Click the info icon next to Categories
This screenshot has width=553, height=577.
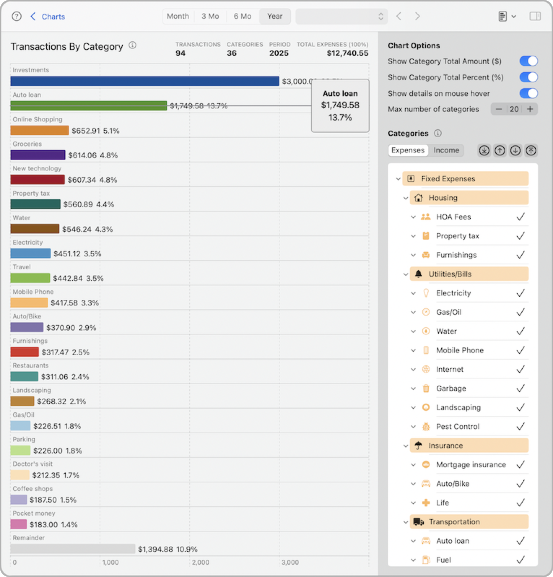point(437,133)
